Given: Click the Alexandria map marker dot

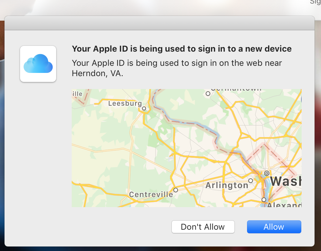Looking at the screenshot, I should [x=264, y=200].
